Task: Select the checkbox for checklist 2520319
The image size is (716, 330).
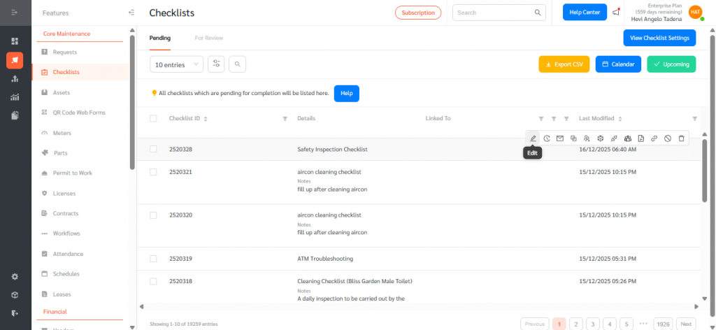Action: 153,259
